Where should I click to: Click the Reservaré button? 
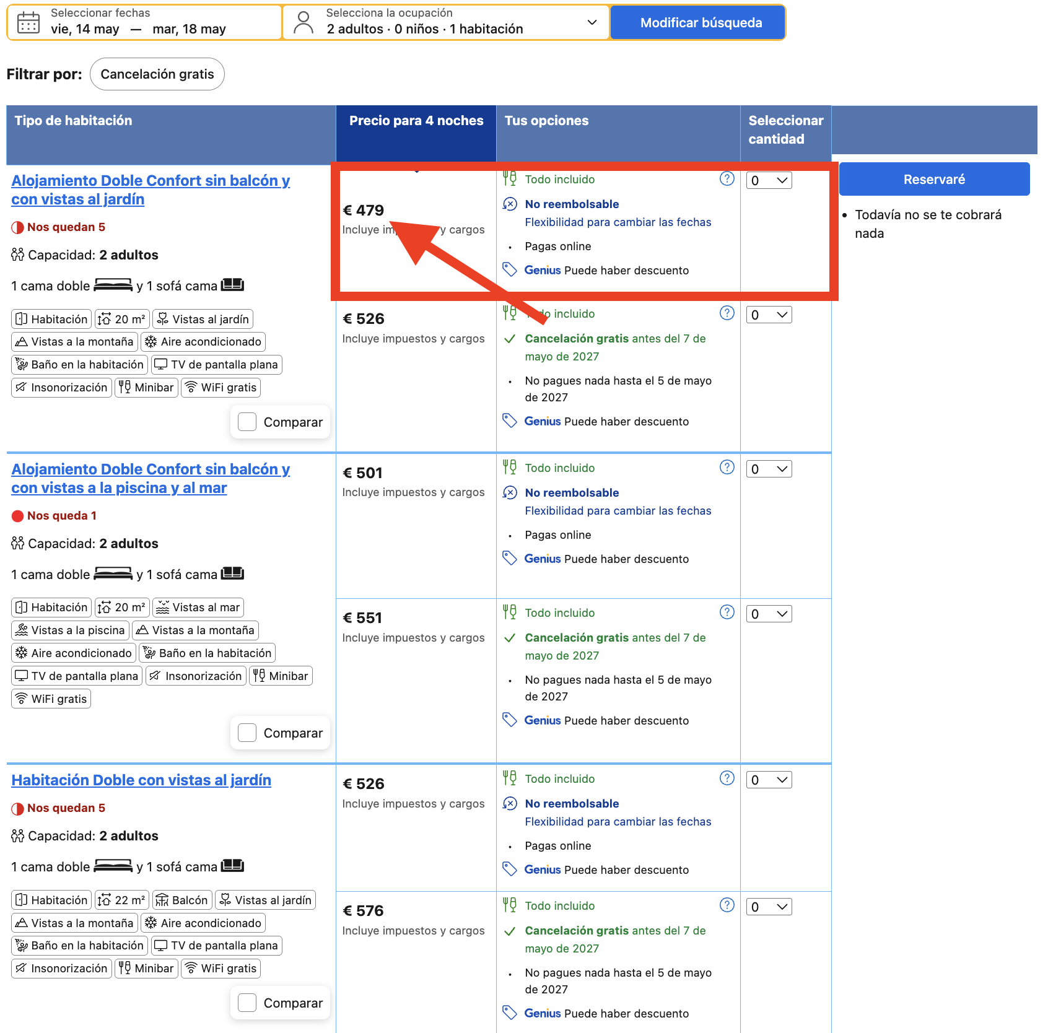(x=934, y=180)
